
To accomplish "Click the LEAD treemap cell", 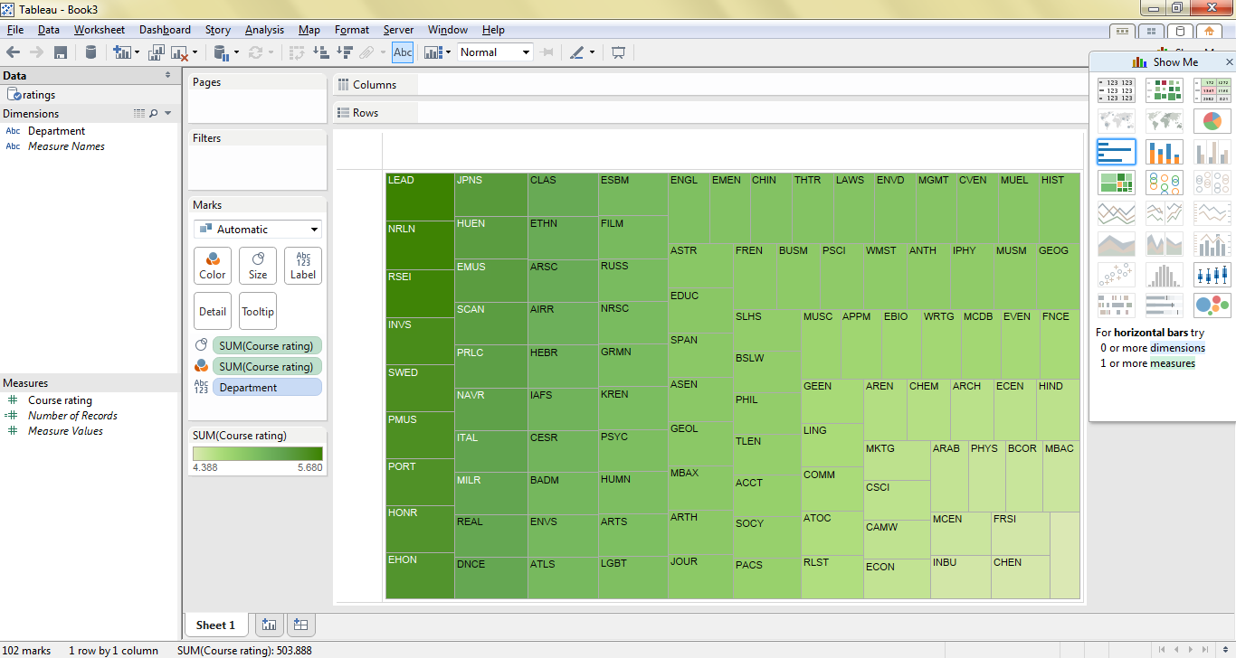I will 420,197.
